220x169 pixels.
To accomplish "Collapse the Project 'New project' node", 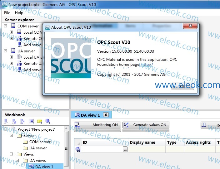I will 6,129.
